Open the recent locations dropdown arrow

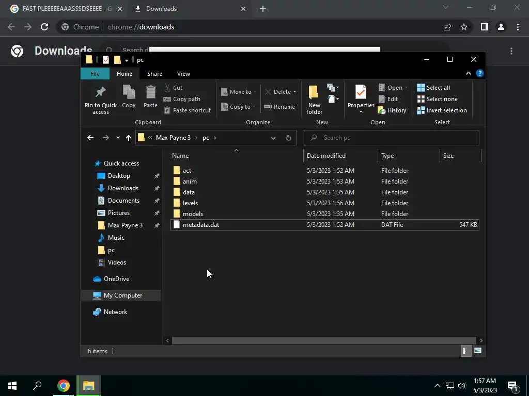(118, 137)
